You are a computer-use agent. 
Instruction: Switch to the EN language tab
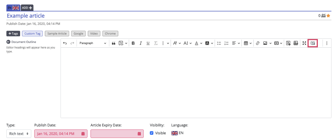click(13, 8)
